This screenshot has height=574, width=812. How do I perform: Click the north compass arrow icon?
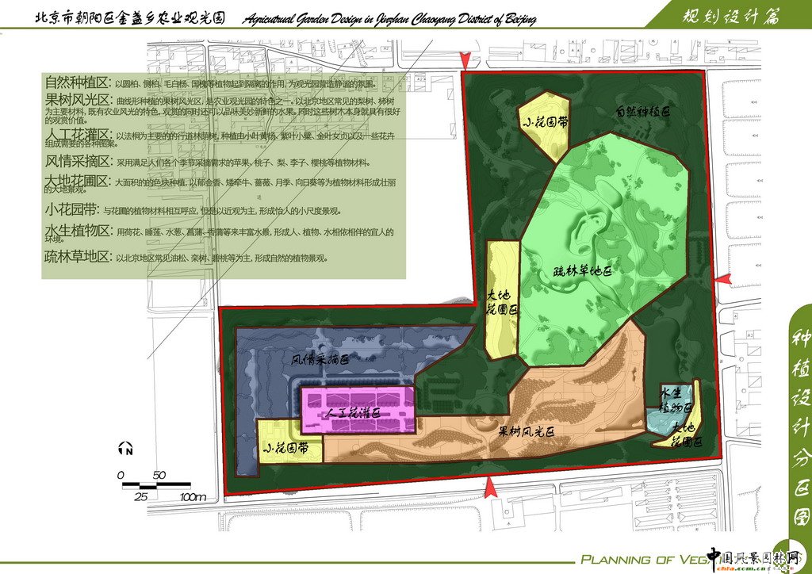coord(124,450)
